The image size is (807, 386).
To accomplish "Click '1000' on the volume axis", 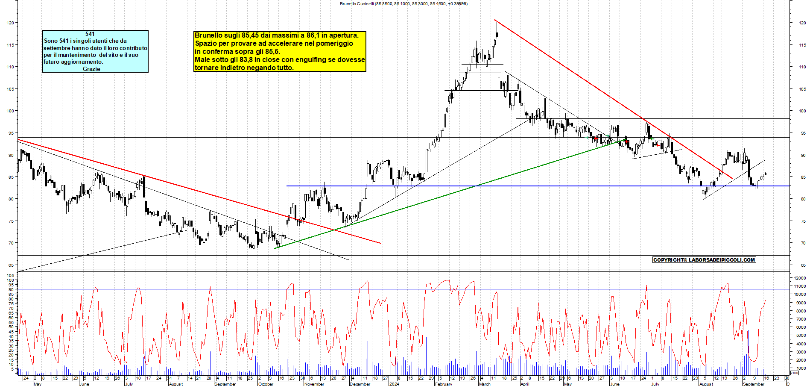I will tap(801, 368).
